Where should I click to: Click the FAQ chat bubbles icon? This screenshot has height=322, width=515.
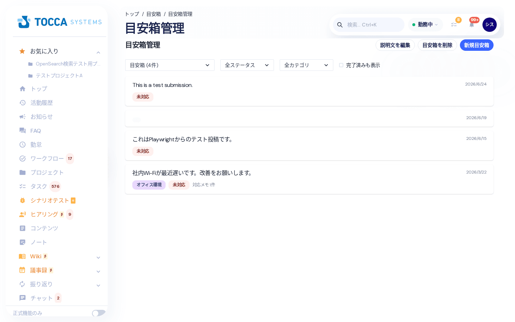(x=23, y=131)
